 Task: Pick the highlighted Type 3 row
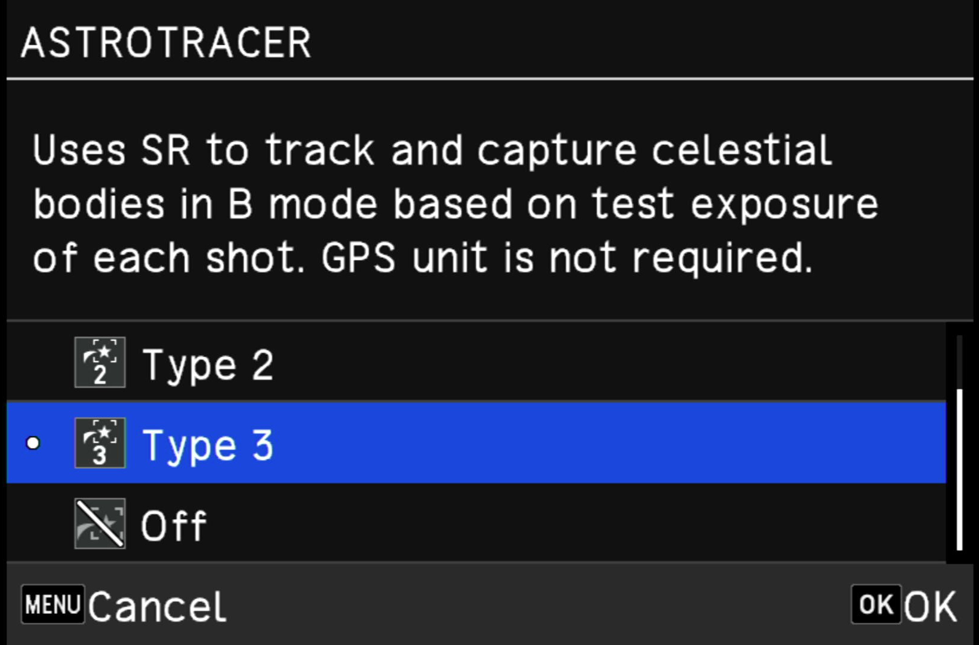476,443
